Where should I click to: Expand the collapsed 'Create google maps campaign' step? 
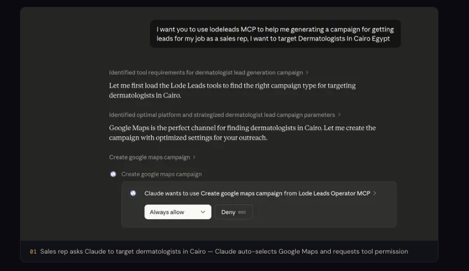coord(149,157)
